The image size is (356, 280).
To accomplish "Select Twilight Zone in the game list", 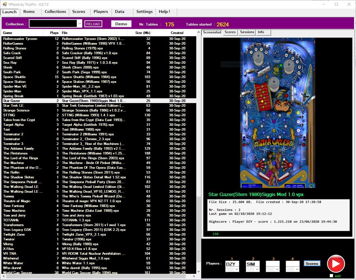I will (x=14, y=235).
